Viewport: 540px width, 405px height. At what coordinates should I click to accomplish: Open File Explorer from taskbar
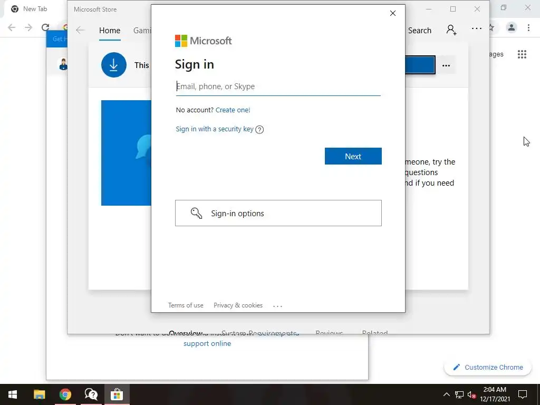(x=39, y=394)
